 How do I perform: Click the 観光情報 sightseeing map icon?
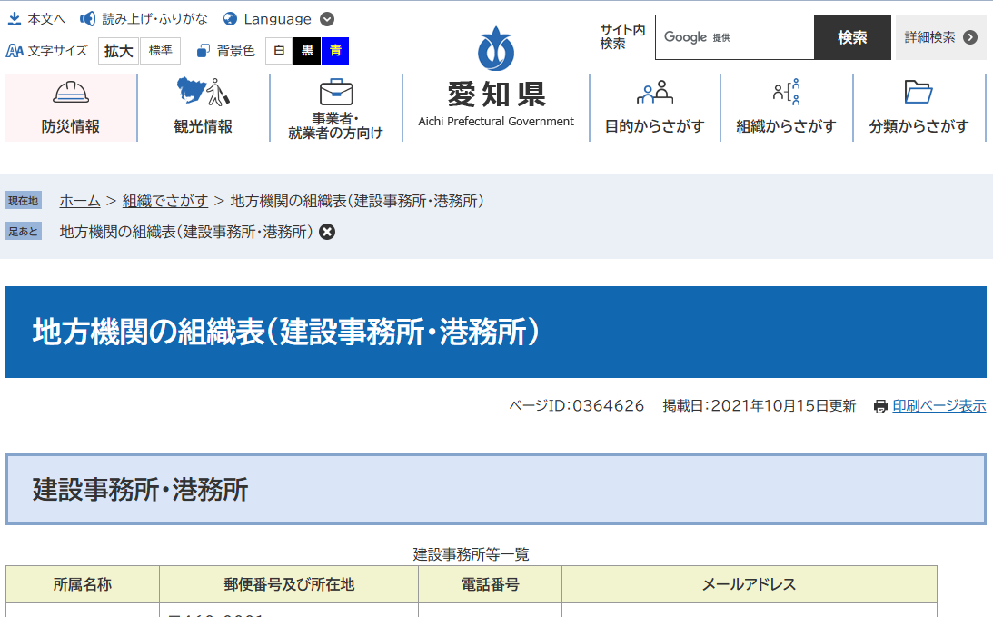click(x=202, y=93)
